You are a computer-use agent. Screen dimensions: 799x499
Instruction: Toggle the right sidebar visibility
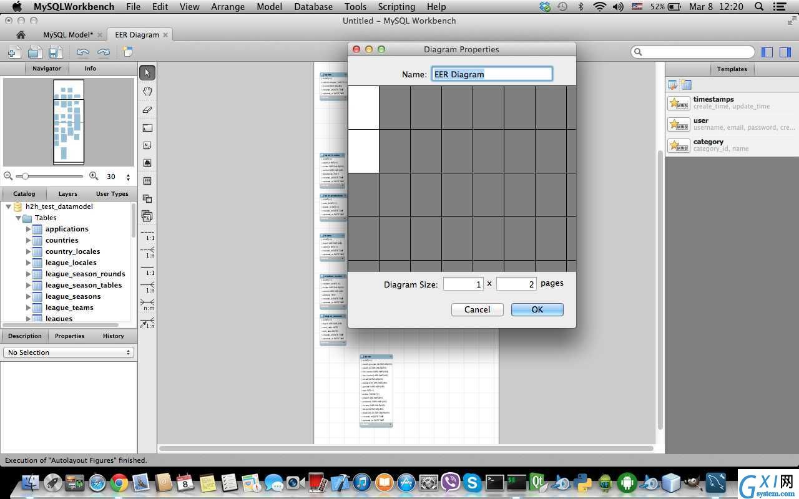785,52
